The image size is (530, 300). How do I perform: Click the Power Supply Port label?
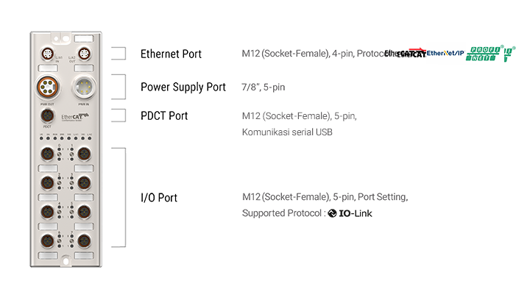click(183, 87)
